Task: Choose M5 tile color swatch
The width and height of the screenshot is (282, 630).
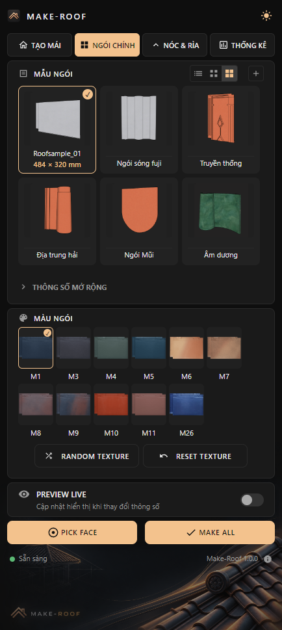Action: (x=149, y=348)
